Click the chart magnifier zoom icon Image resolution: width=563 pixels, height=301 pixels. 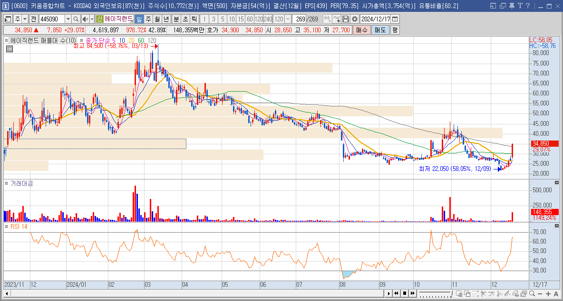532,294
